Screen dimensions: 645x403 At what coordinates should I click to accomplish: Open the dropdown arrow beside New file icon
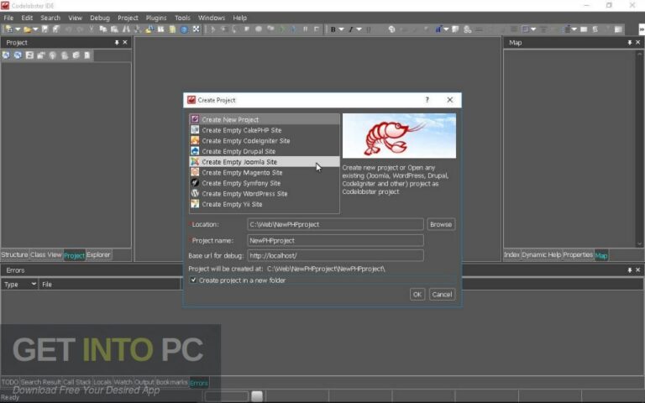18,29
